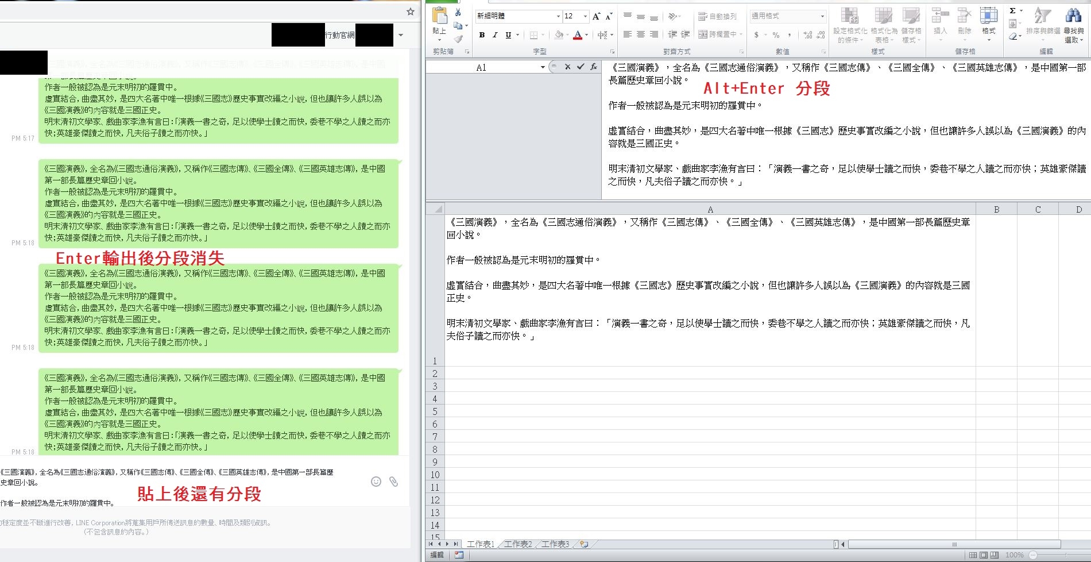
Task: Toggle center text alignment
Action: (641, 35)
